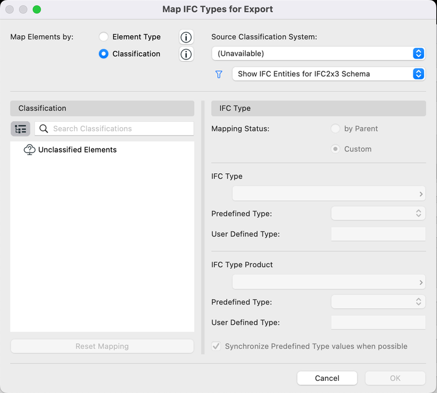
Task: Open the IFC Type Product selector chevron
Action: click(x=421, y=282)
